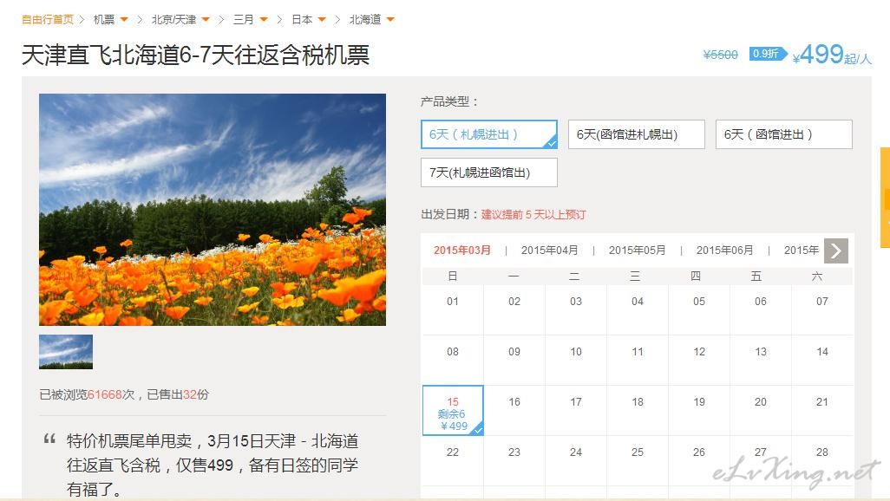Open the 2015年05月 calendar tab
This screenshot has width=890, height=501.
(x=637, y=250)
